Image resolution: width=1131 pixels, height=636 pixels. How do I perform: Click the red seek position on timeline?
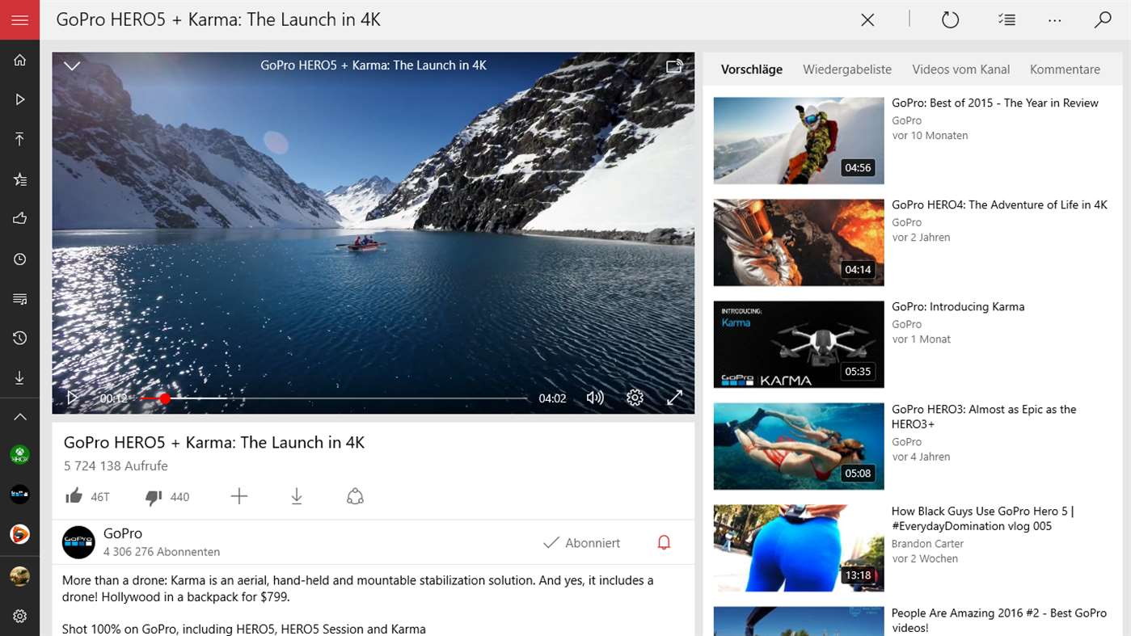(x=165, y=398)
